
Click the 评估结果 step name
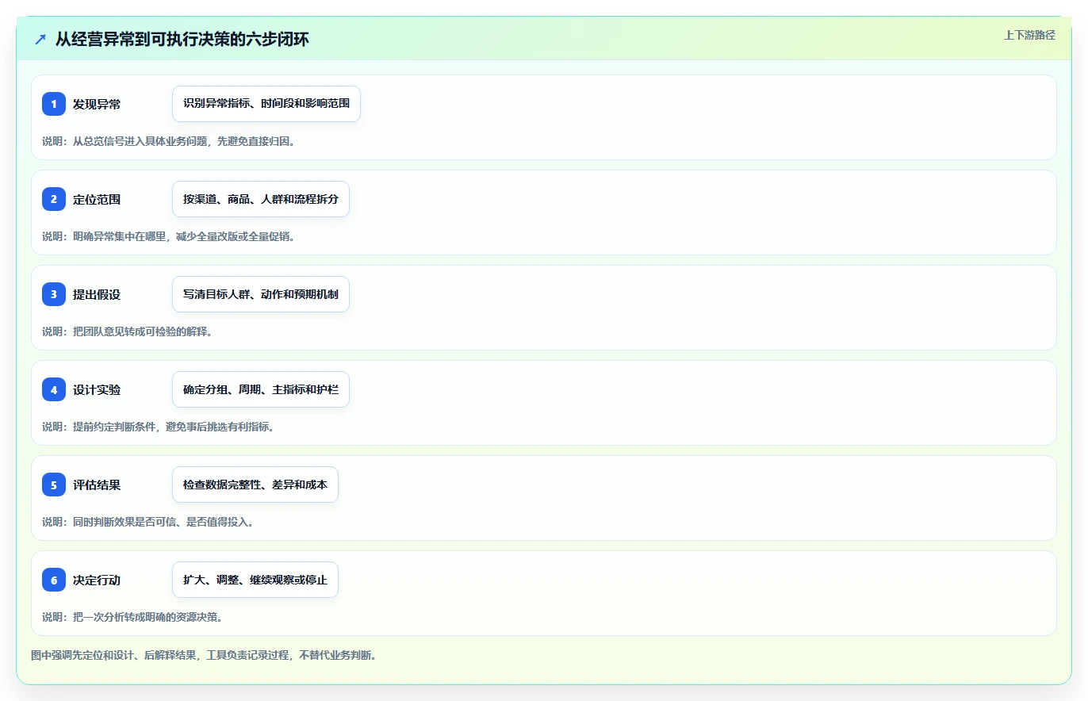click(97, 485)
